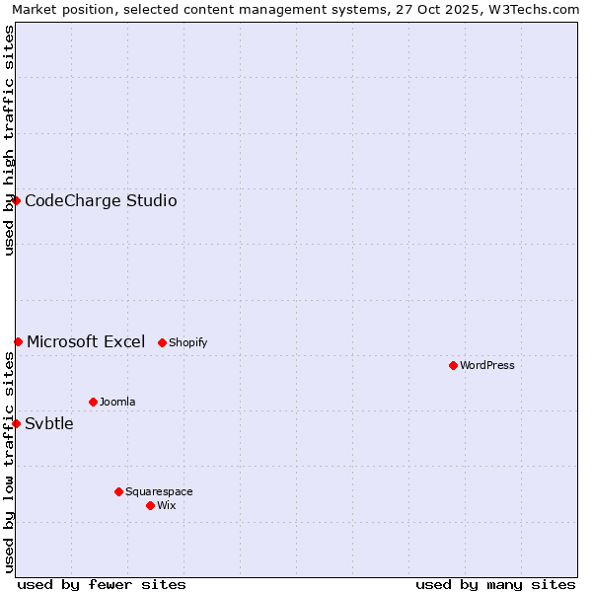
Task: Click the 'used by fewer sites' axis label
Action: 102,584
